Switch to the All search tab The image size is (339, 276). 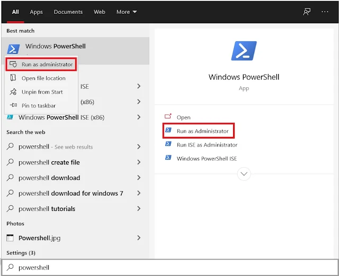15,12
